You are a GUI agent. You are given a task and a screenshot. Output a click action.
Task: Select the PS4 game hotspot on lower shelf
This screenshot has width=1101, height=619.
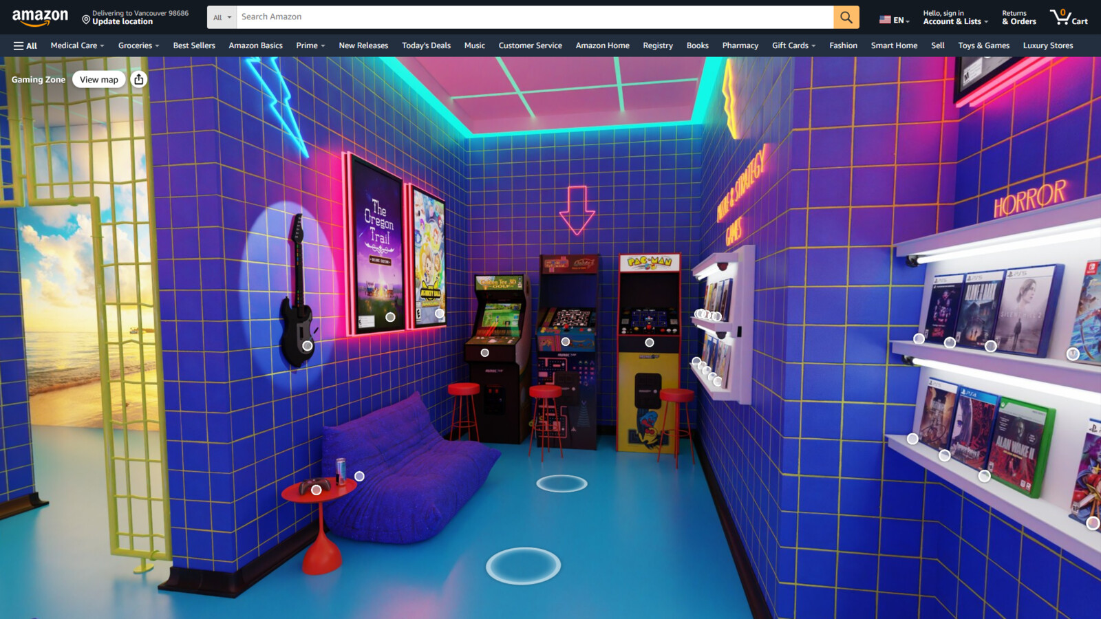click(x=945, y=455)
